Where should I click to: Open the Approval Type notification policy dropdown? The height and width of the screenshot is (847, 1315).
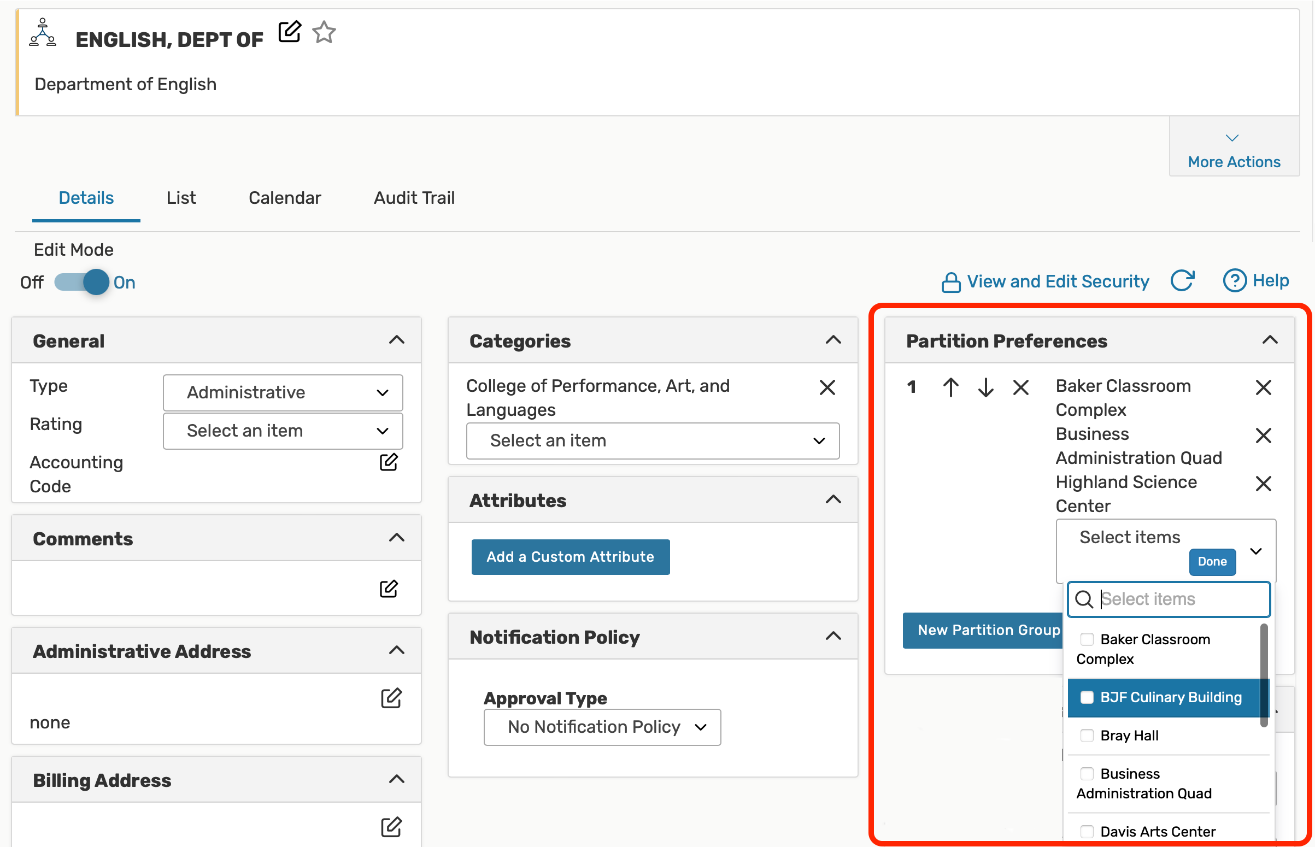pos(602,727)
